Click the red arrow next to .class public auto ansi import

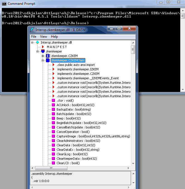tap(53, 65)
